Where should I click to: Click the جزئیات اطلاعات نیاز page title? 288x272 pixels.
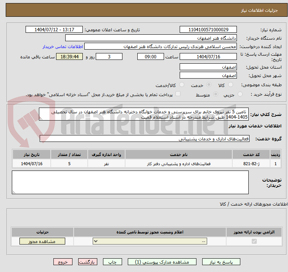259,10
